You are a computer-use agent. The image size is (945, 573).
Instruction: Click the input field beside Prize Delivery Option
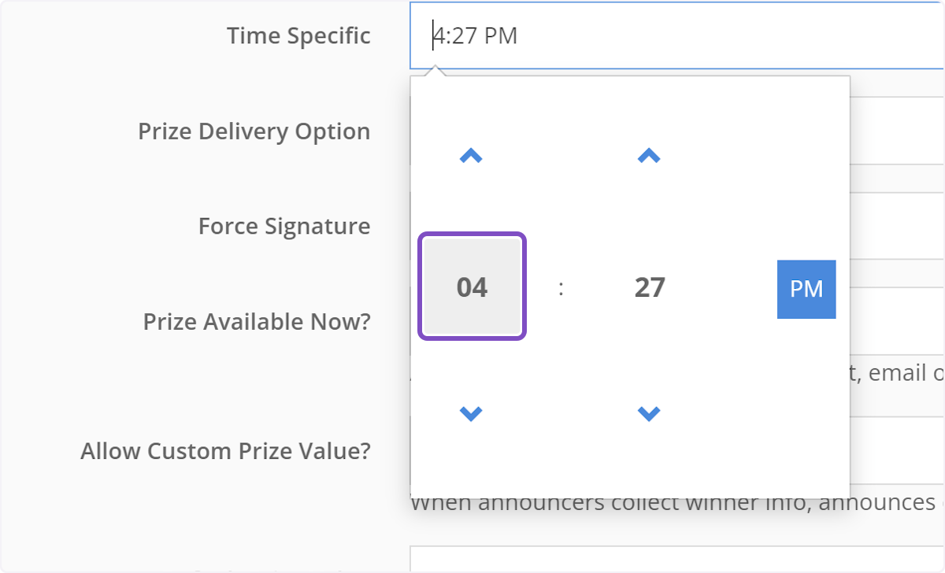(x=898, y=131)
